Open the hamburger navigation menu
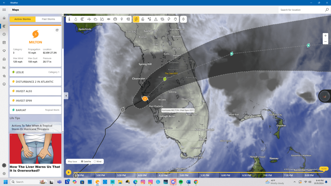Screen dimensions: 331x186 [x=4, y=10]
